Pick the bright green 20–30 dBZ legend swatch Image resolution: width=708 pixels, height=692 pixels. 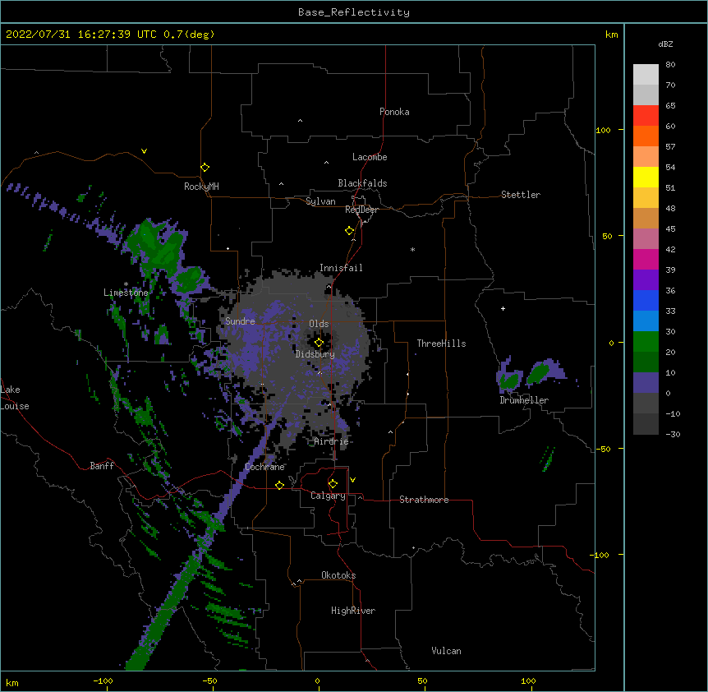tap(646, 342)
